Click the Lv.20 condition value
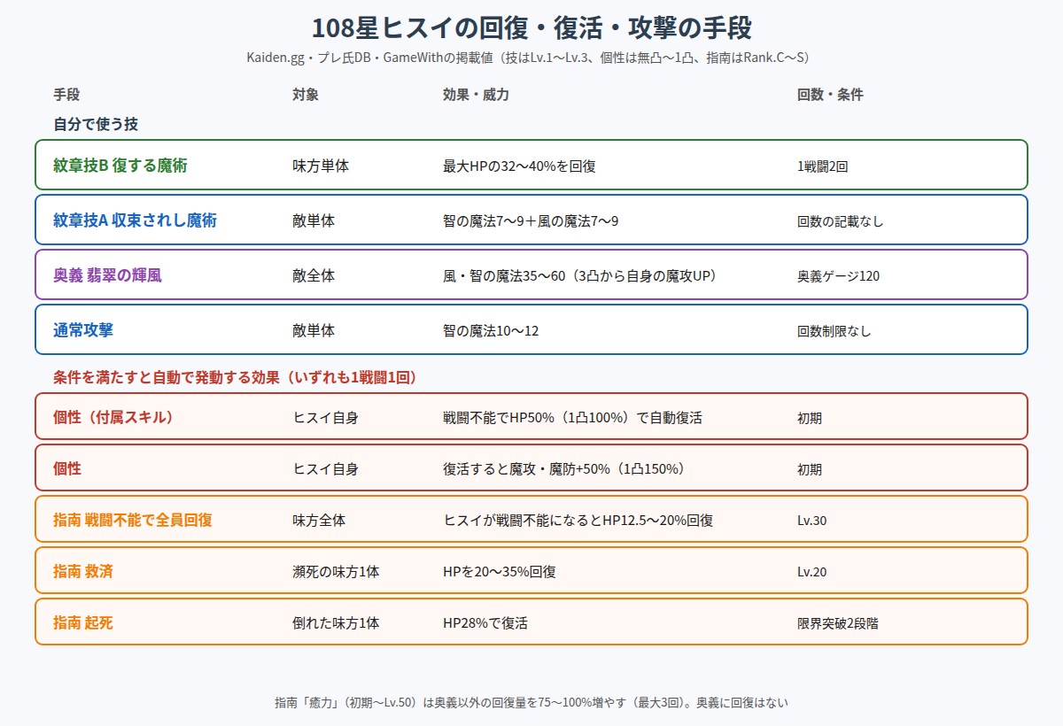The image size is (1063, 726). pyautogui.click(x=812, y=571)
